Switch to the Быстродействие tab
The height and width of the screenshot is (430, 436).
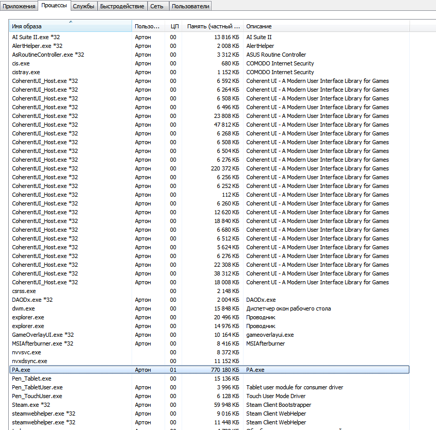pos(123,6)
